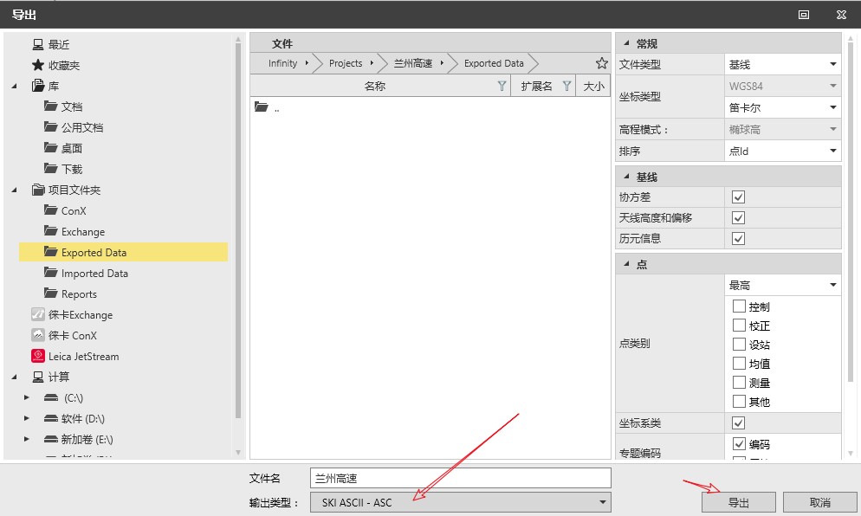
Task: Toggle the 历元信息 checkbox
Action: tap(739, 238)
